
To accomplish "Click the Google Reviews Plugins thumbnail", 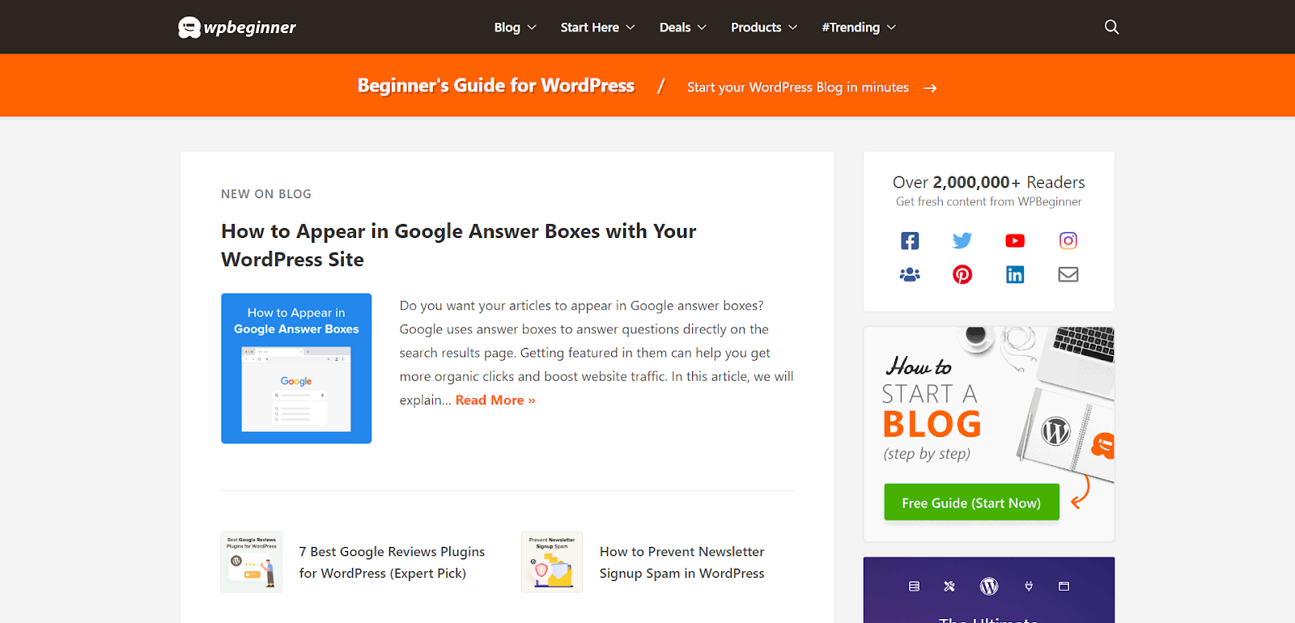I will click(x=252, y=562).
